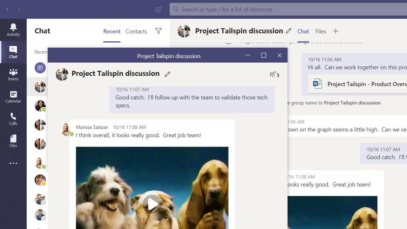Image resolution: width=407 pixels, height=229 pixels.
Task: Play the dog video in pop-out
Action: [152, 204]
